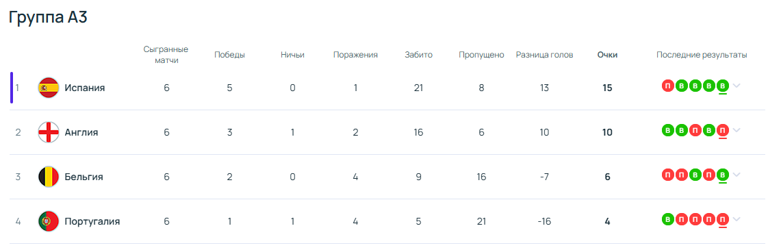Click the Победы column header
The height and width of the screenshot is (250, 768).
230,55
